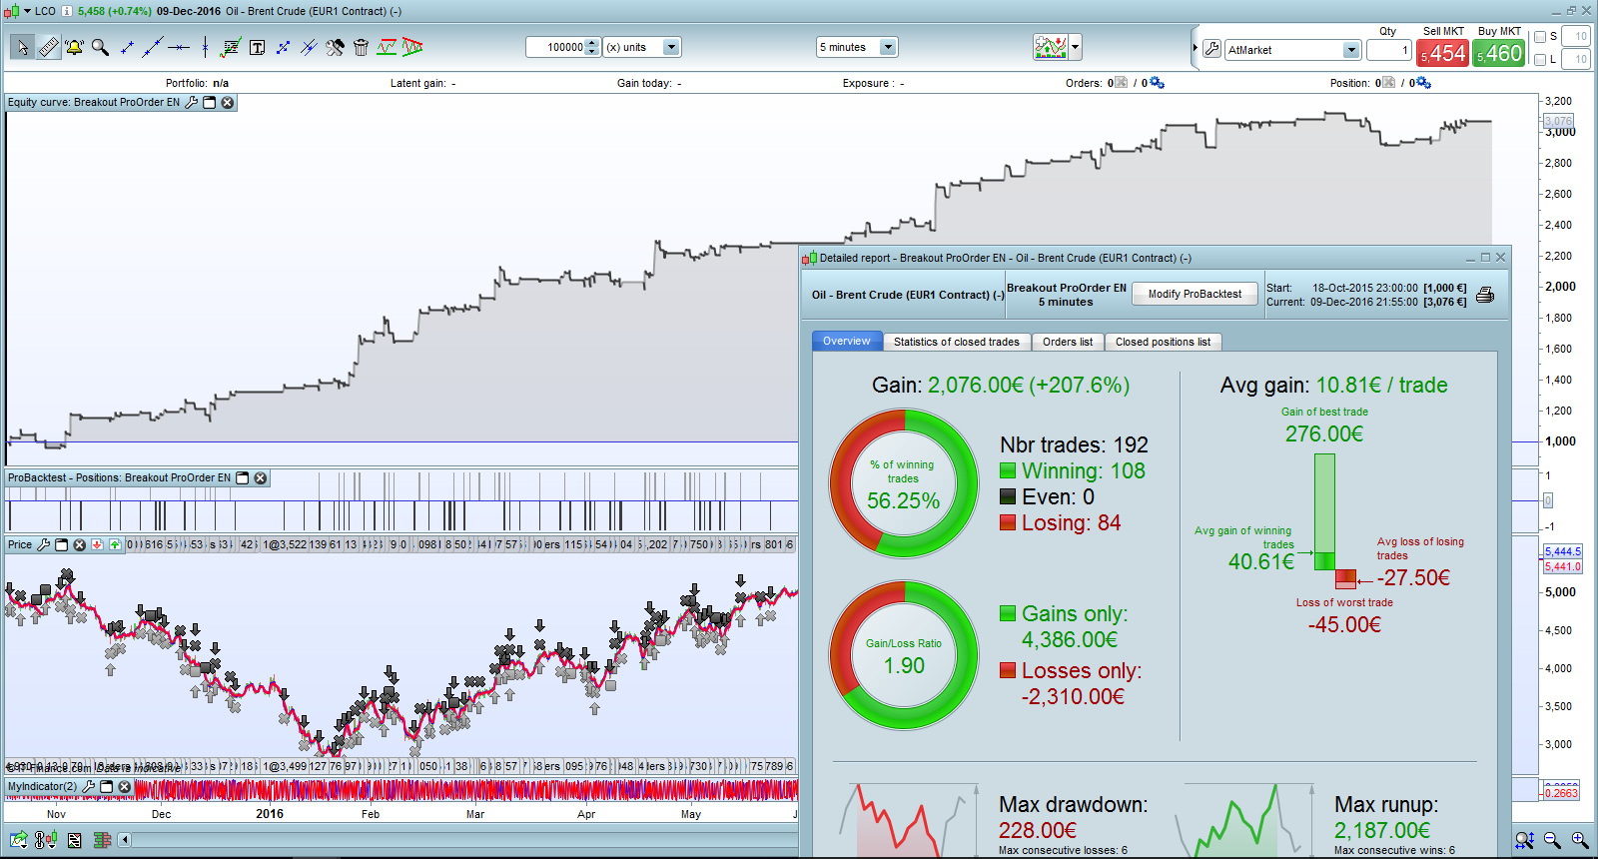Maximize the Equity curve panel
Image resolution: width=1598 pixels, height=859 pixels.
point(210,102)
